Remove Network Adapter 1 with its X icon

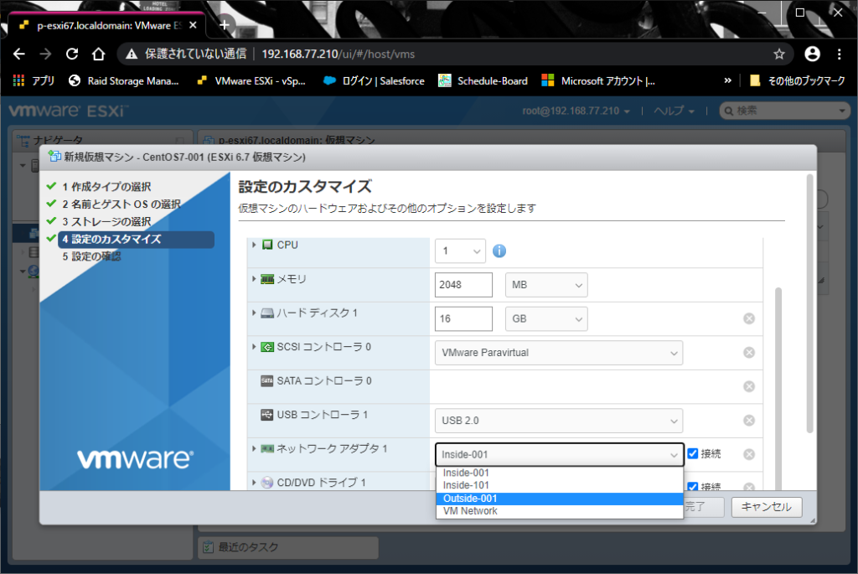click(x=749, y=454)
